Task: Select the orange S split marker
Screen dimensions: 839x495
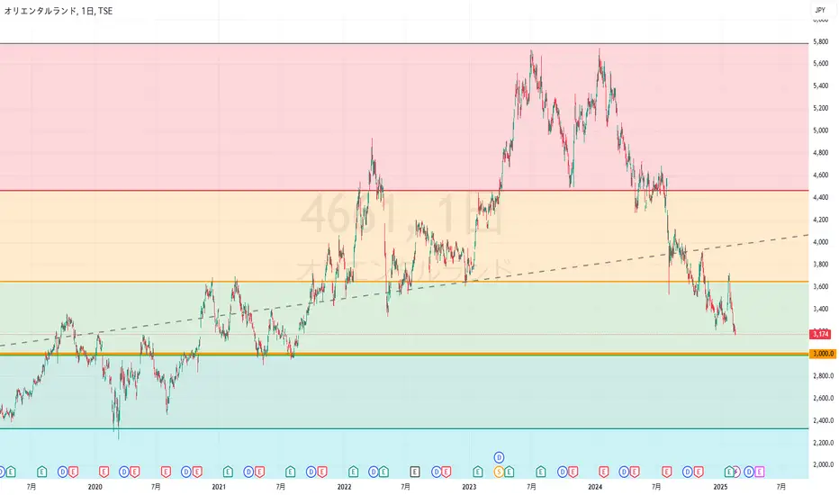Action: 500,472
